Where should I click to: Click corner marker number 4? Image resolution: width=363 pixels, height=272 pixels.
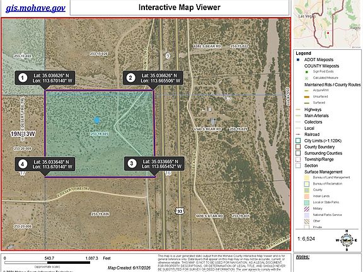coord(23,164)
